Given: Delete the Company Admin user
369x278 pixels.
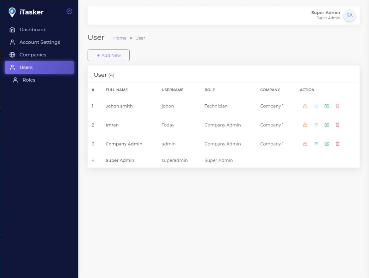Looking at the screenshot, I should click(x=337, y=144).
